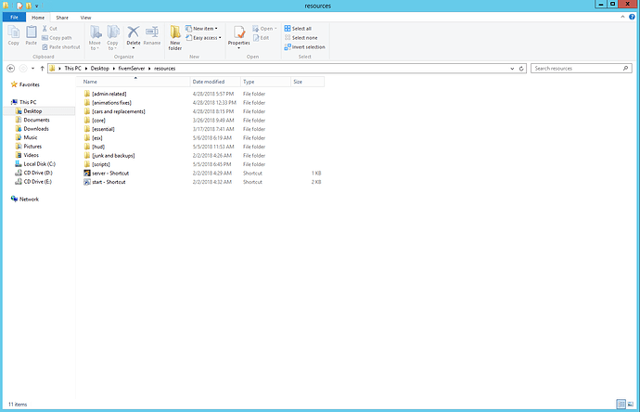Click Select none in the ribbon
The width and height of the screenshot is (640, 412).
point(301,37)
